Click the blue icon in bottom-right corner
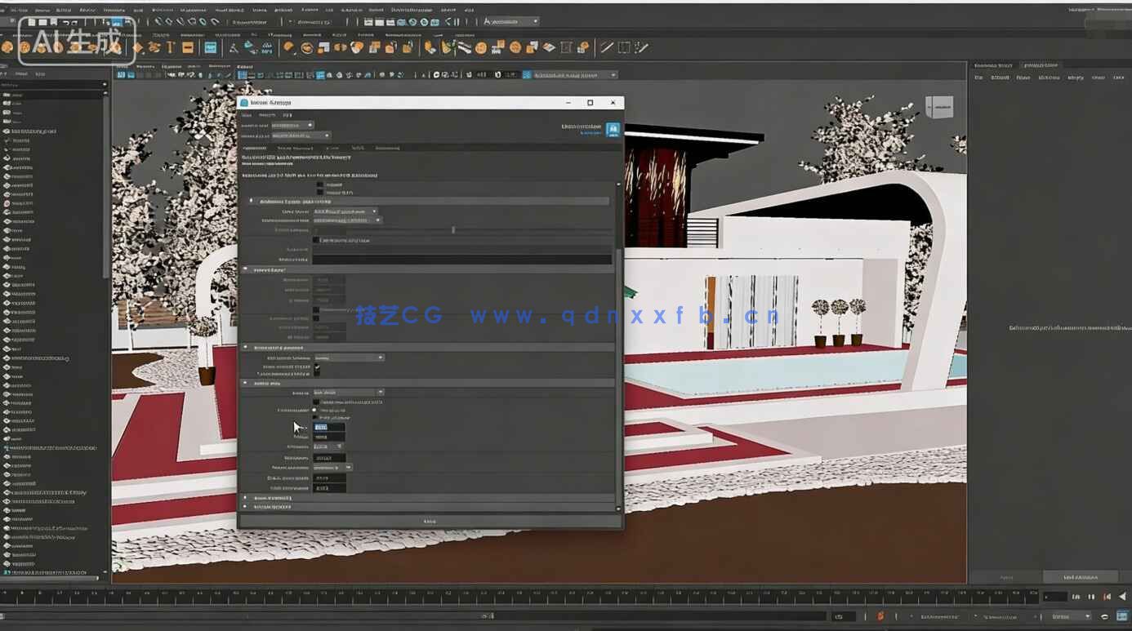Screen dimensions: 1132x631 coord(1122,616)
